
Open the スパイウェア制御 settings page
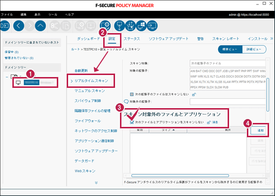click(x=88, y=101)
